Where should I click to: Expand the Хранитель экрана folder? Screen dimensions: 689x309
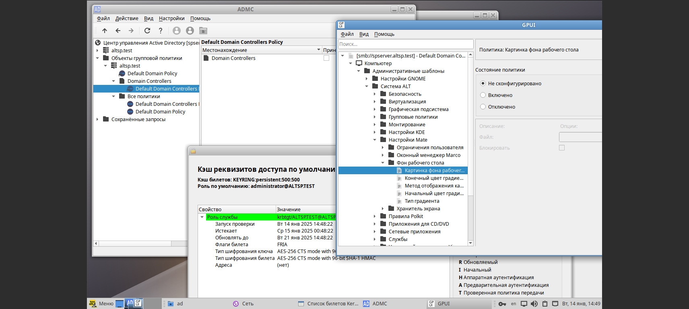[x=383, y=208]
